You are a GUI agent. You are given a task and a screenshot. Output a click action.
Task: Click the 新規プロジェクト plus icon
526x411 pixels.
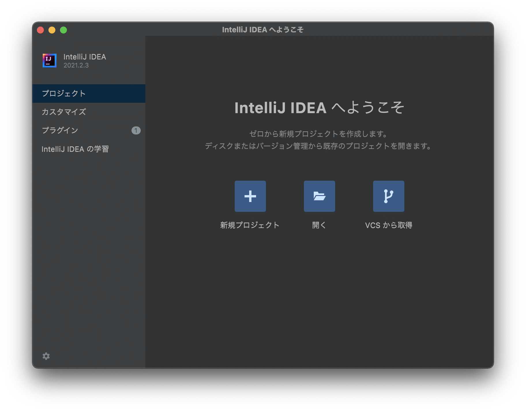[x=250, y=196]
